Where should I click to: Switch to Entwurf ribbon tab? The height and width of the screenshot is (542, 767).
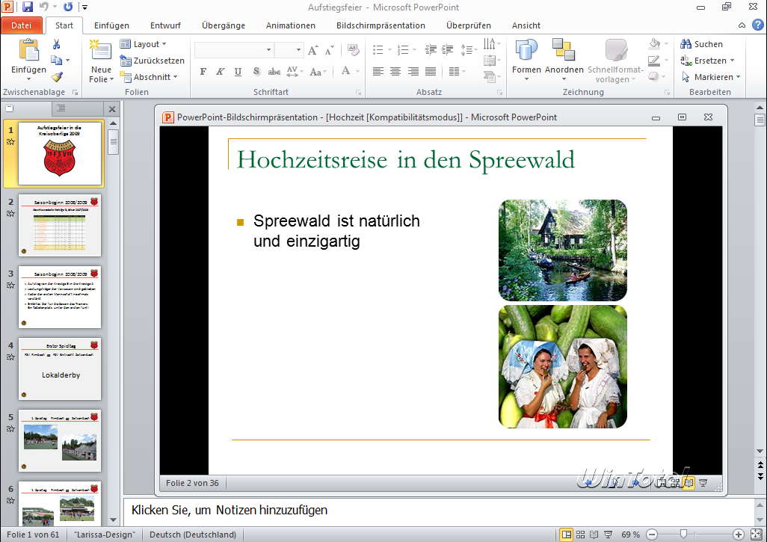pos(165,25)
